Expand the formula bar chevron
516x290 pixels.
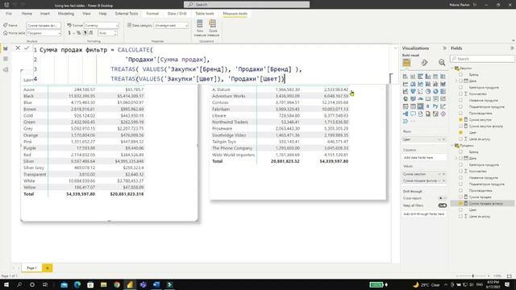pos(395,48)
